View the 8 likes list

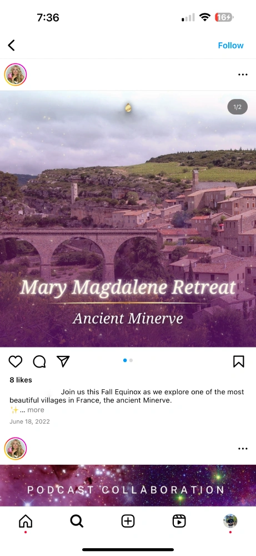21,380
